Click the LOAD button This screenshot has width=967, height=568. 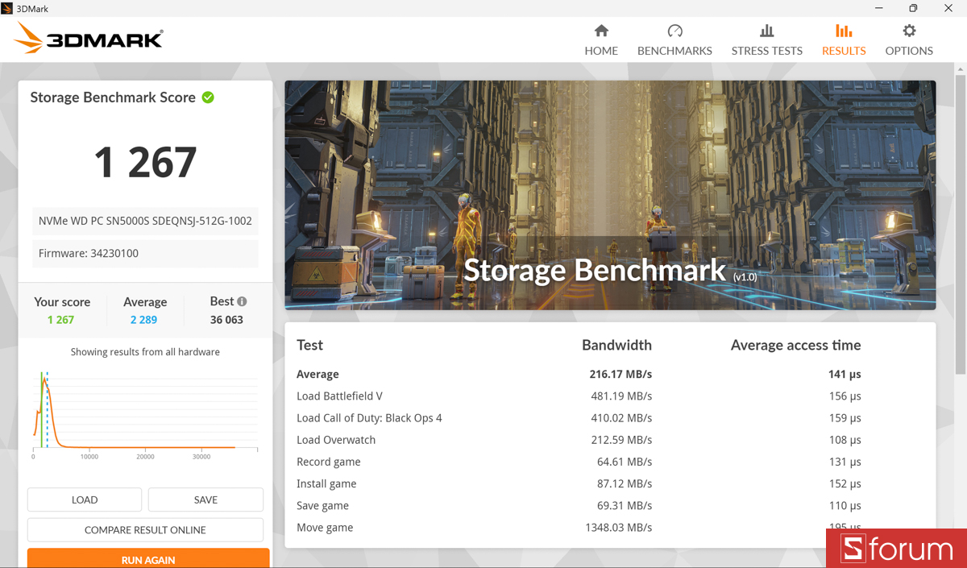tap(84, 500)
